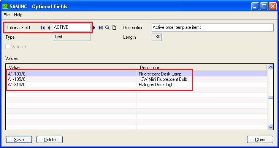Close the Optional Fields window
279x148 pixels.
coord(260,140)
